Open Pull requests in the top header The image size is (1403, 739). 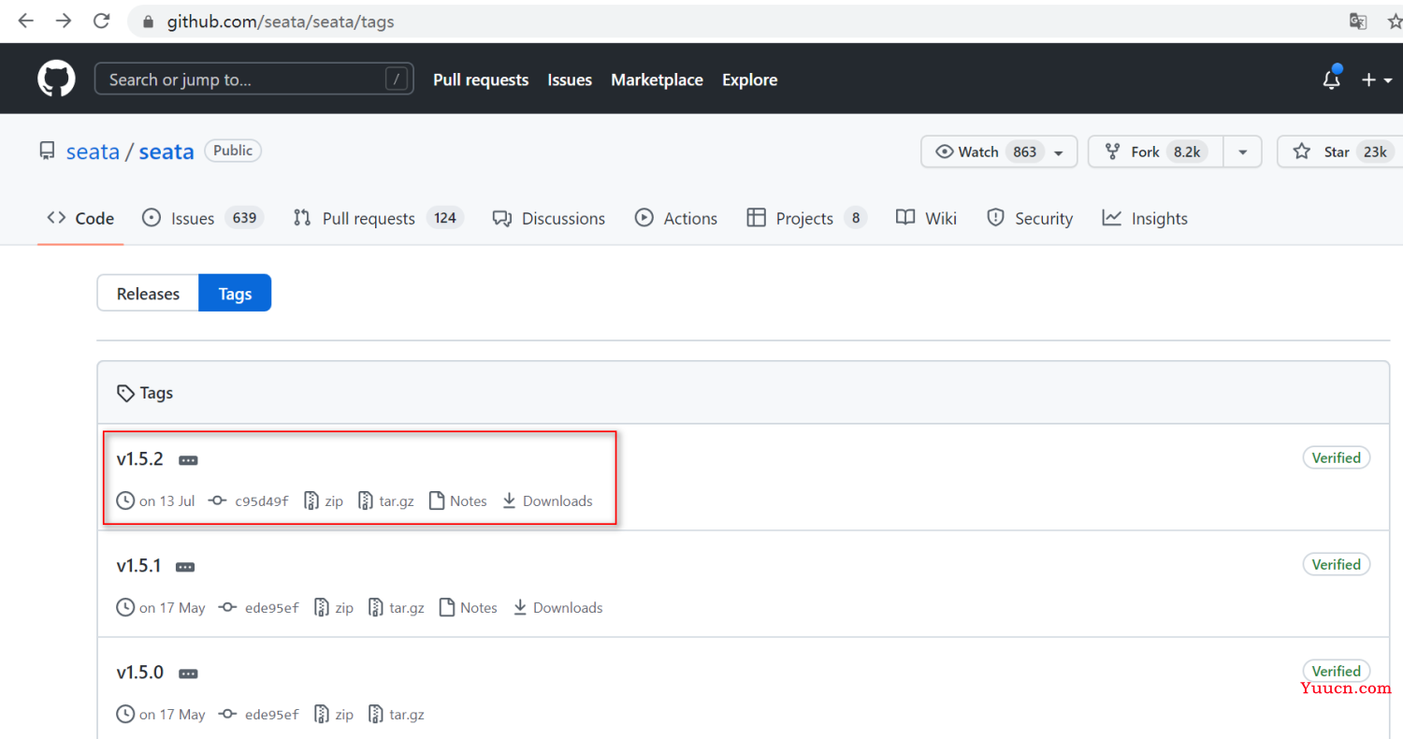click(x=481, y=80)
